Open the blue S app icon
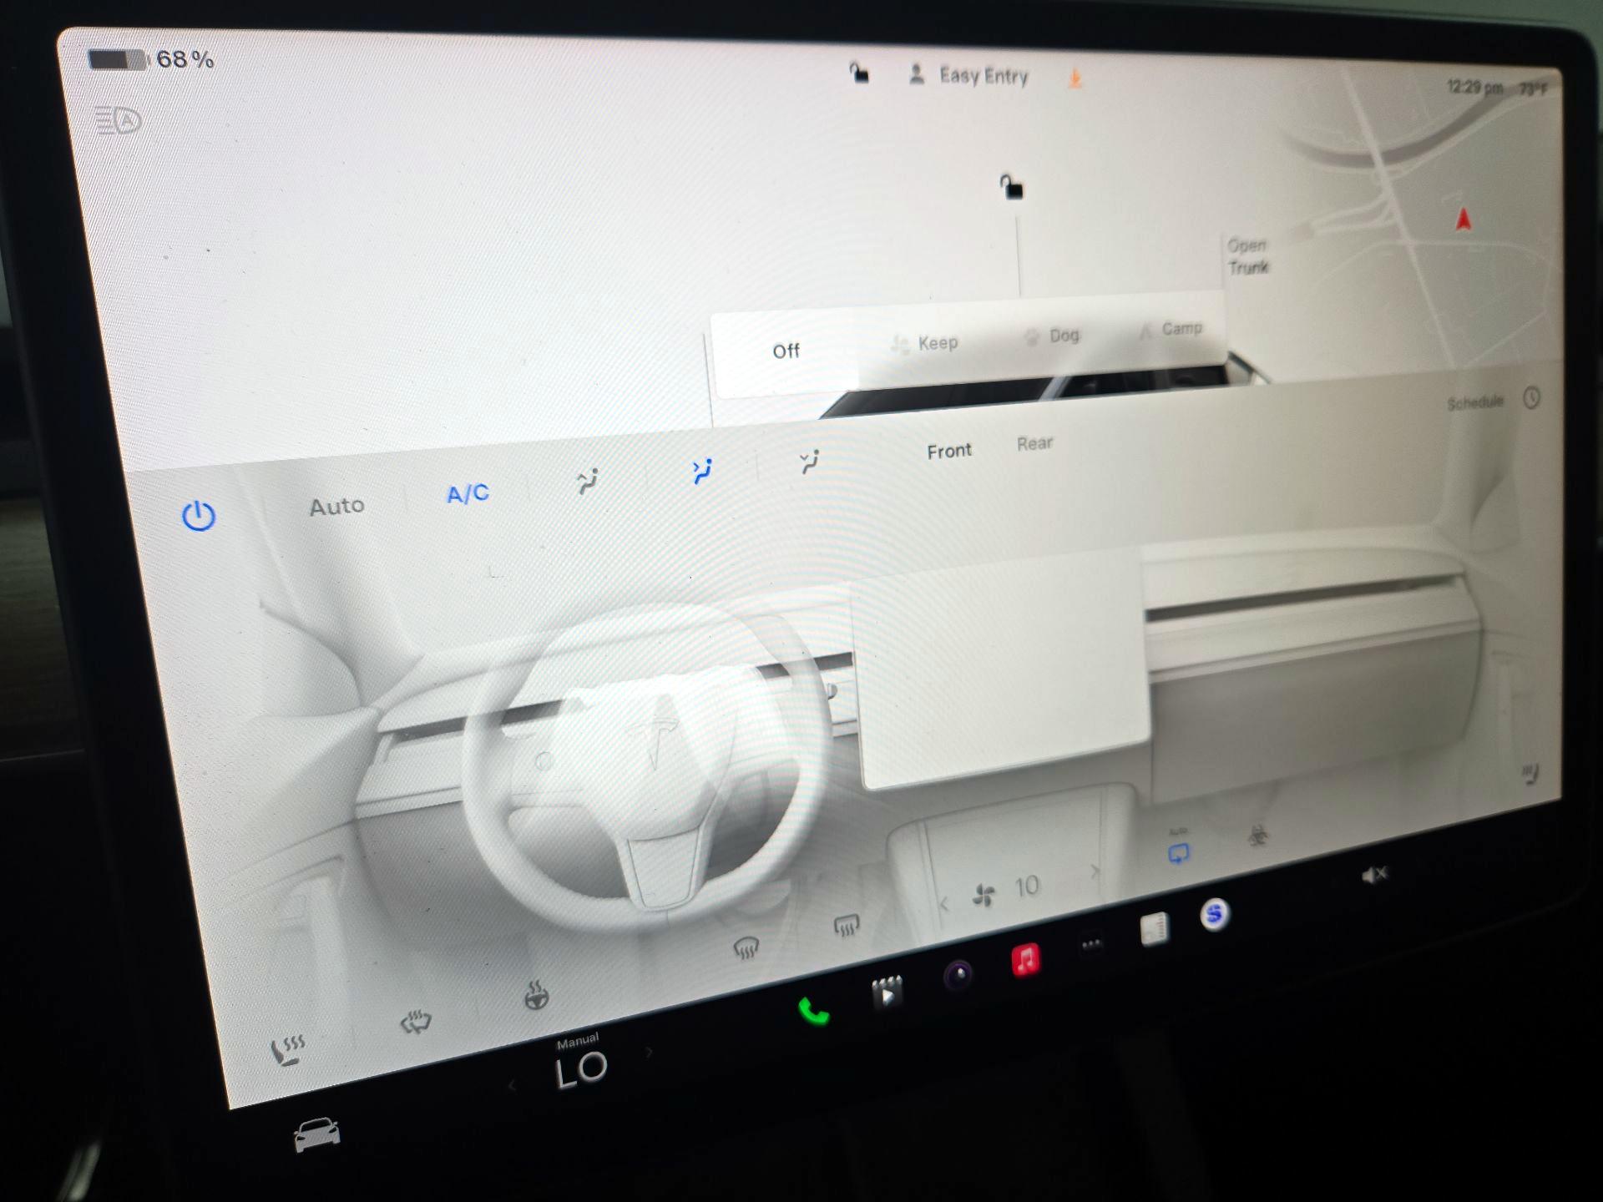The height and width of the screenshot is (1202, 1603). point(1215,915)
